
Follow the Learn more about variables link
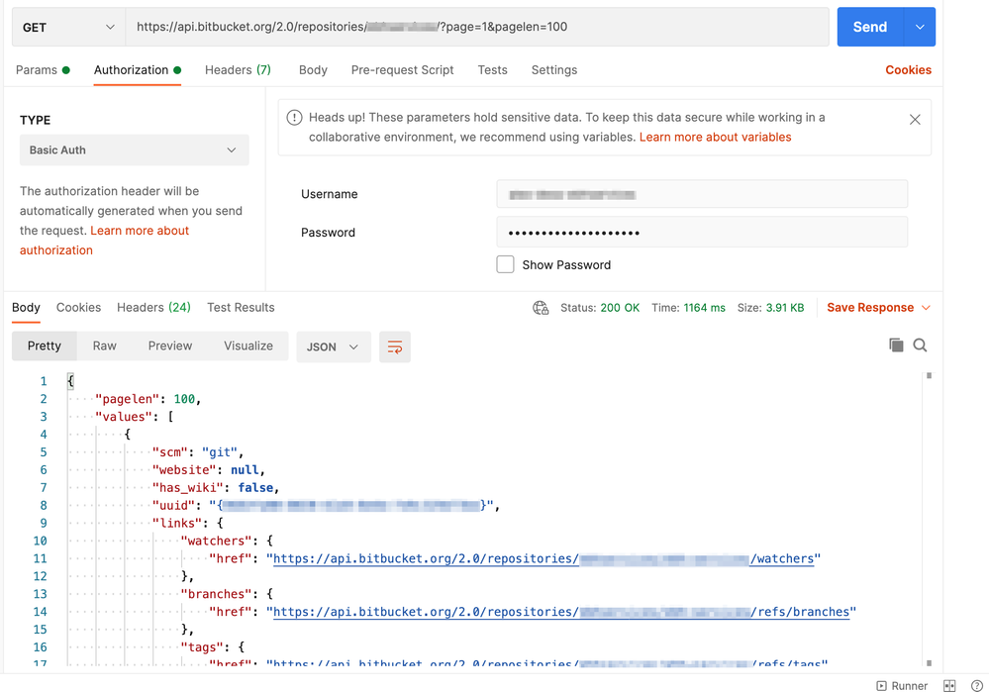(715, 137)
